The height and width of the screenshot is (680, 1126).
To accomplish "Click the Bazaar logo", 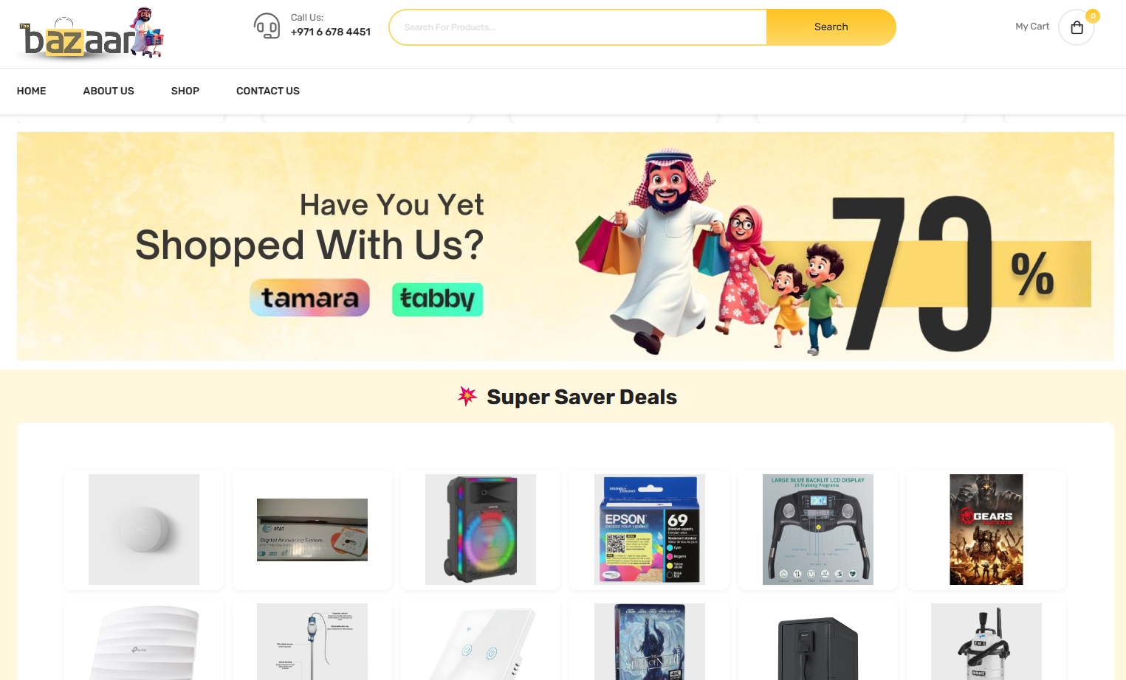I will tap(91, 34).
